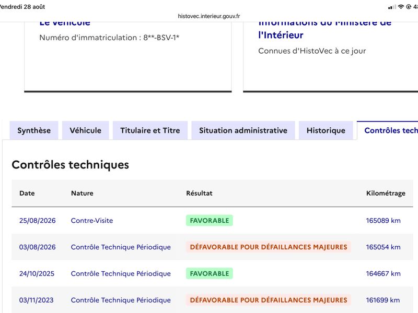
Task: Tap the orientation lock status icon
Action: pos(409,7)
